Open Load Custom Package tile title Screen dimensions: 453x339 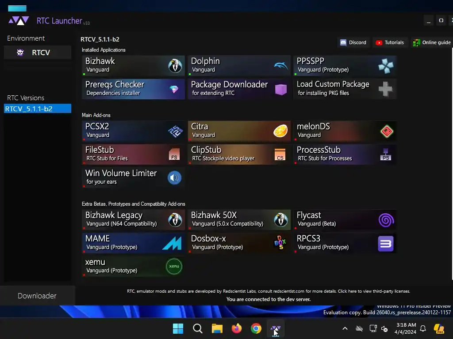pyautogui.click(x=333, y=84)
